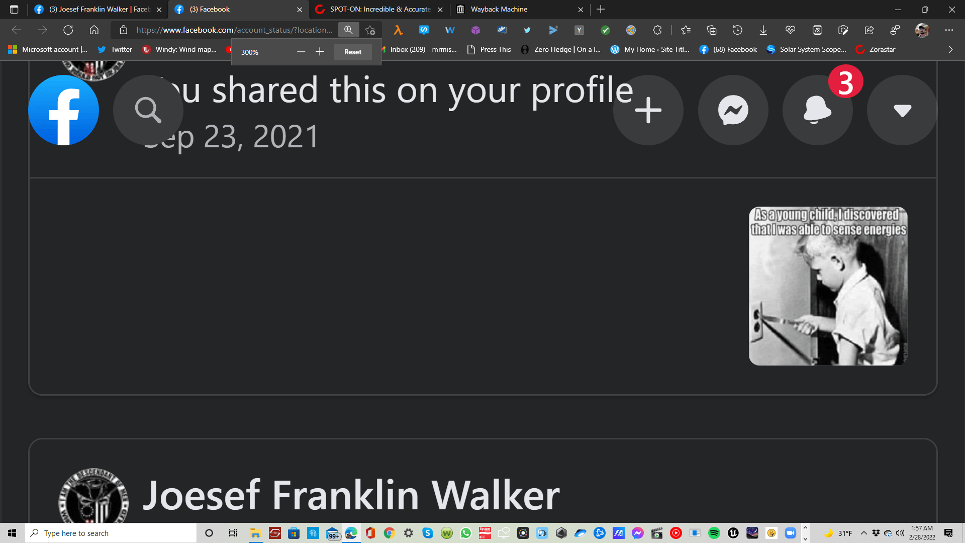The image size is (965, 543).
Task: Open Settings and more ellipsis menu
Action: 948,30
